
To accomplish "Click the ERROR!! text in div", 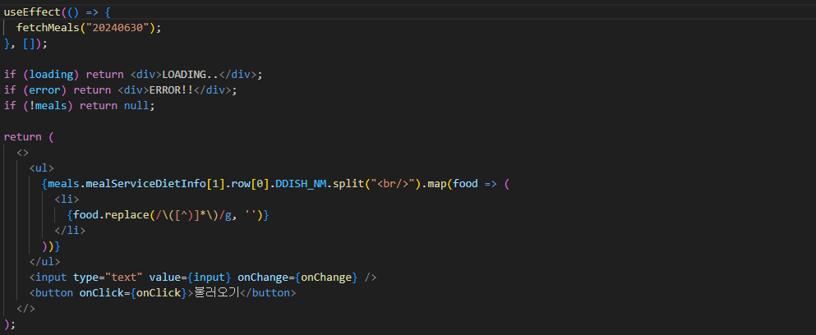I will click(x=171, y=90).
